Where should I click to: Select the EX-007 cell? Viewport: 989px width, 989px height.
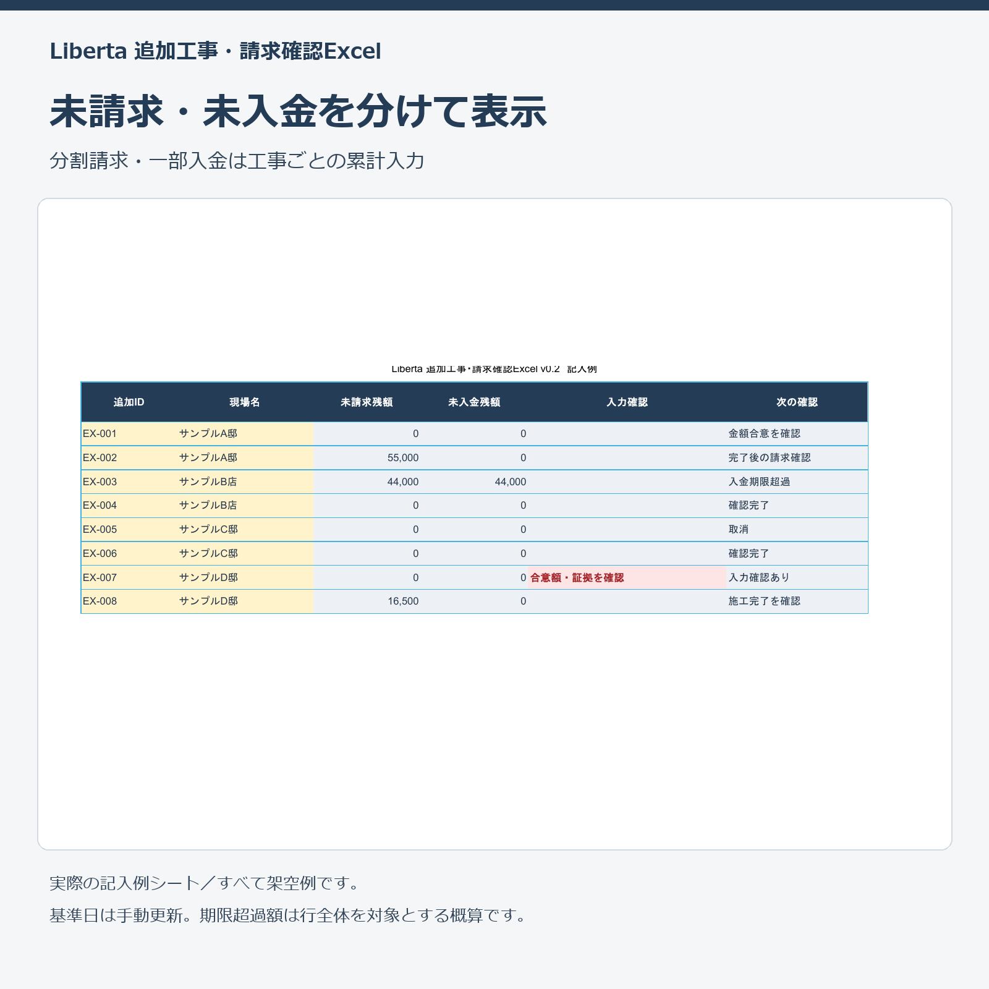point(129,578)
